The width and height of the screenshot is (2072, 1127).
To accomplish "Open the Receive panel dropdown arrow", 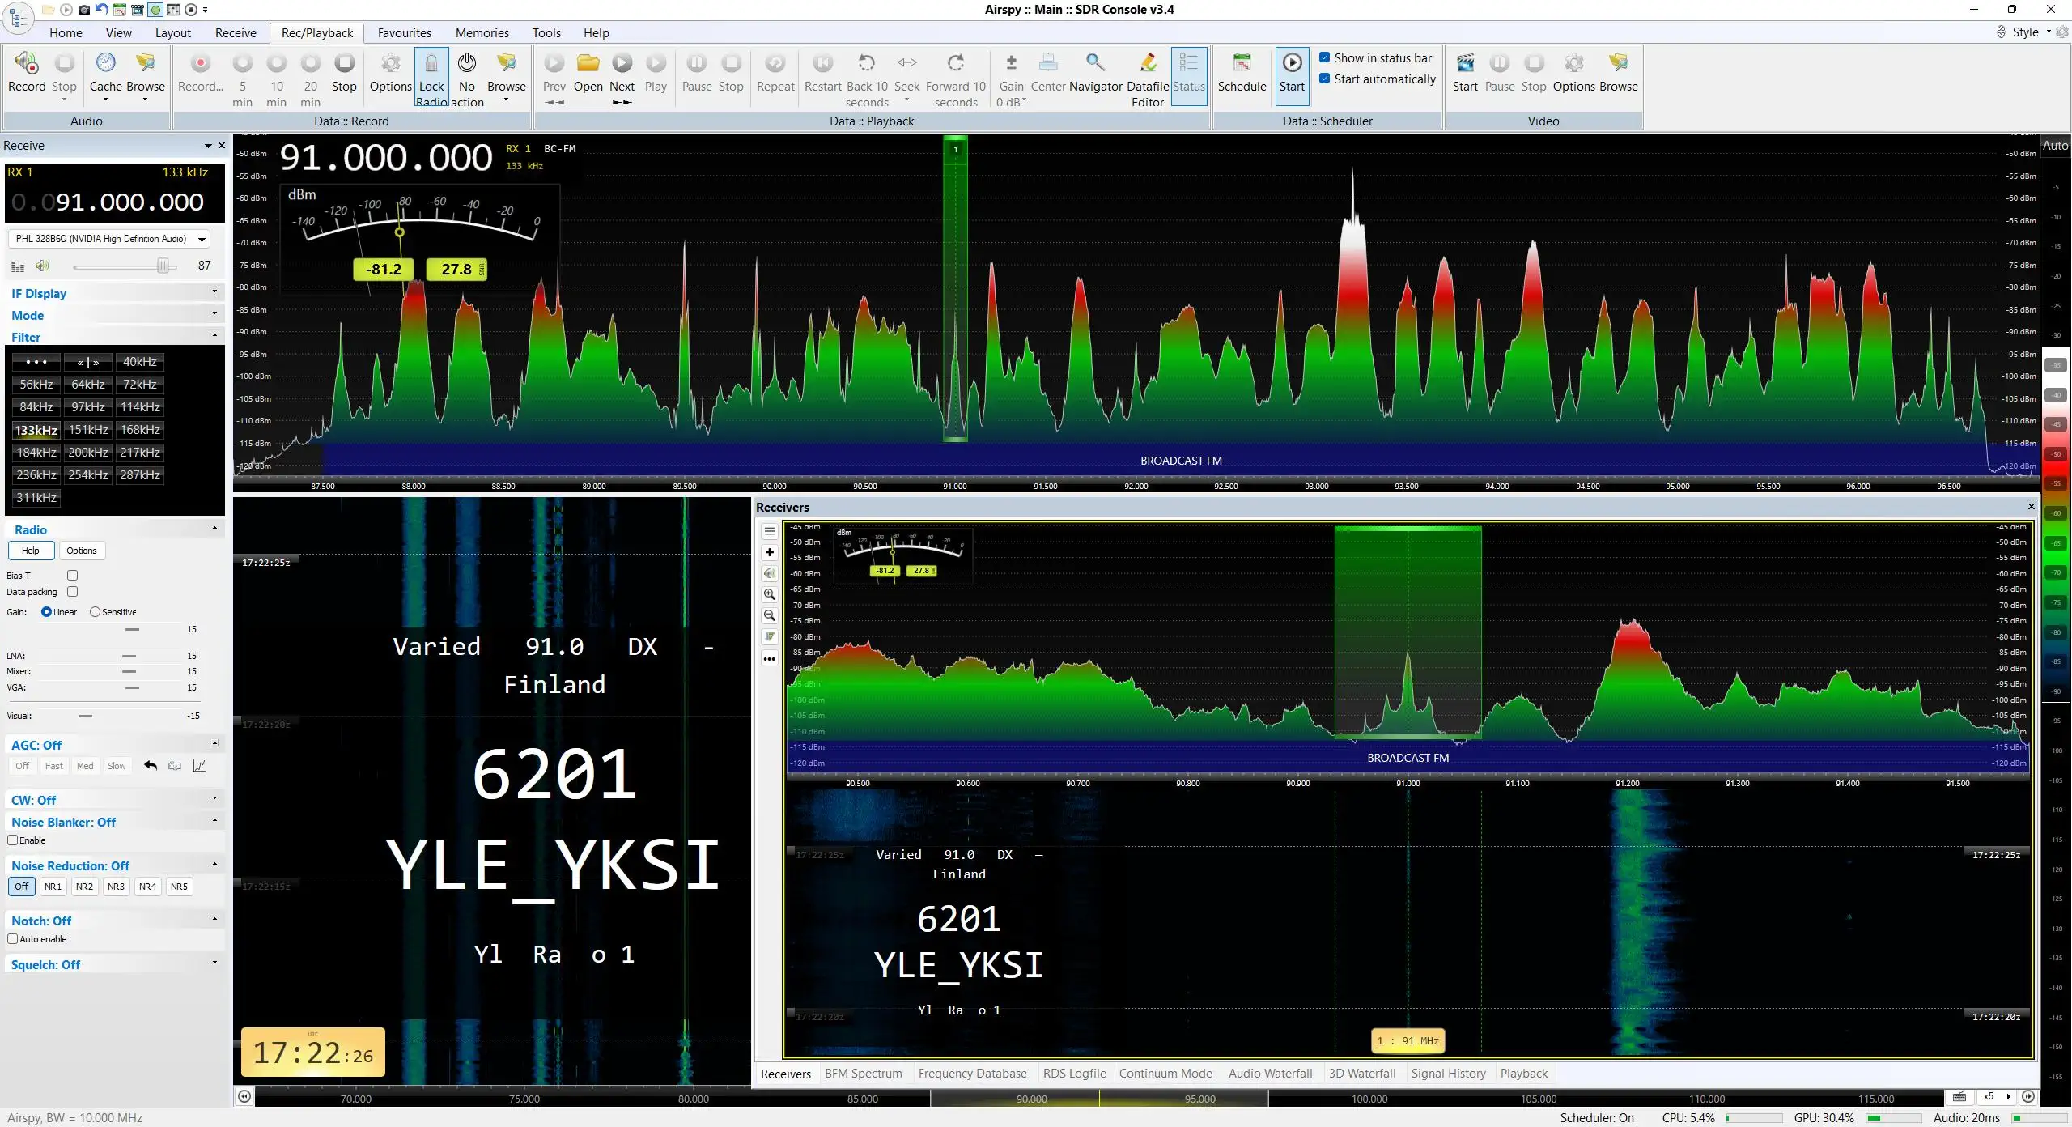I will coord(208,146).
